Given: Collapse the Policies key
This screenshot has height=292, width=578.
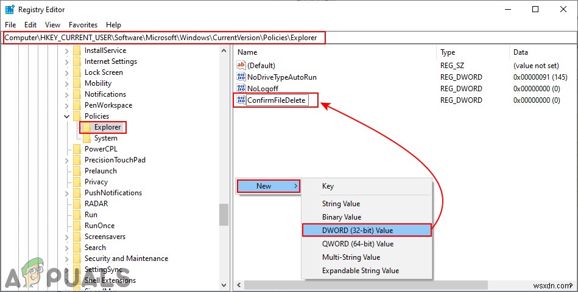Looking at the screenshot, I should [x=67, y=116].
